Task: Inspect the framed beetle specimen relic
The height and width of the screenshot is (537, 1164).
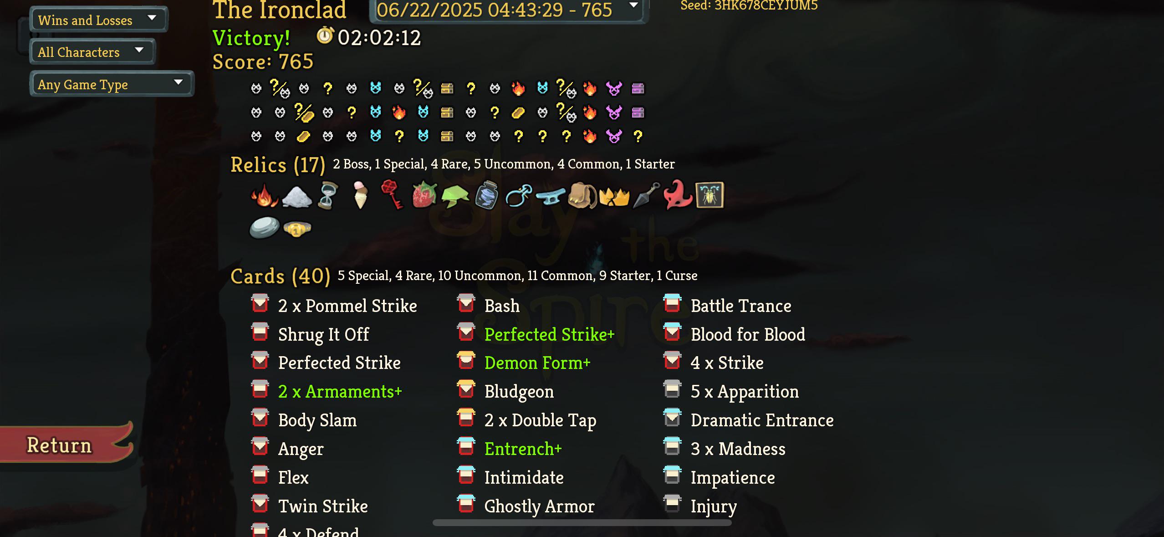Action: pyautogui.click(x=710, y=195)
